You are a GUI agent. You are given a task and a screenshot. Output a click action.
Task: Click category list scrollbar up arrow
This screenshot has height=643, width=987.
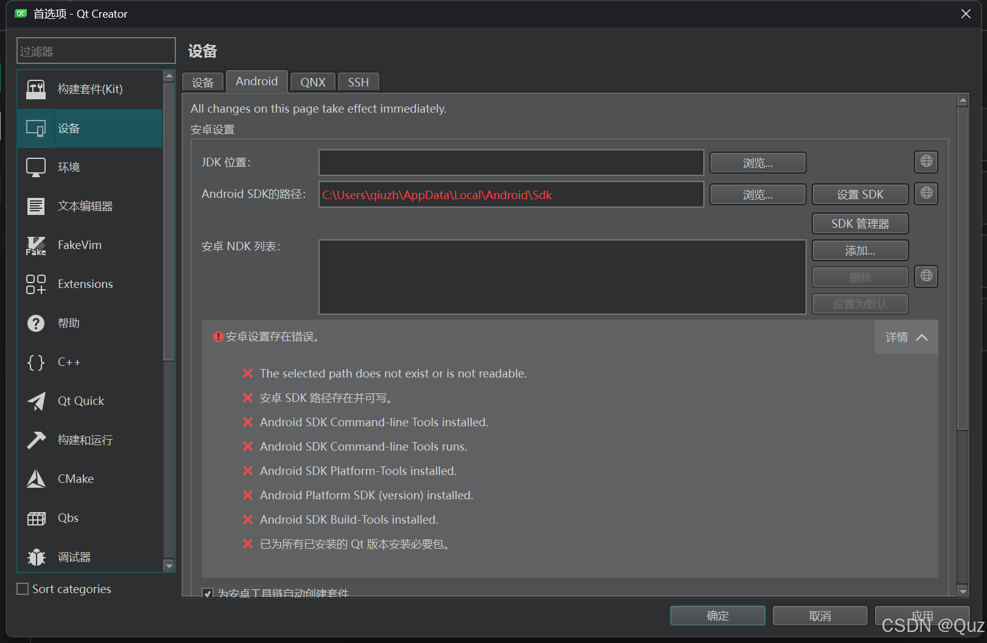(x=169, y=76)
